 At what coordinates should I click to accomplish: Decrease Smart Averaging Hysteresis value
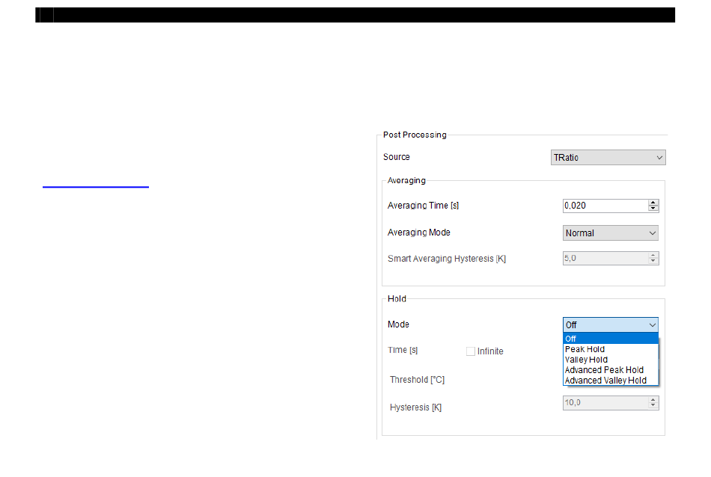[x=653, y=262]
